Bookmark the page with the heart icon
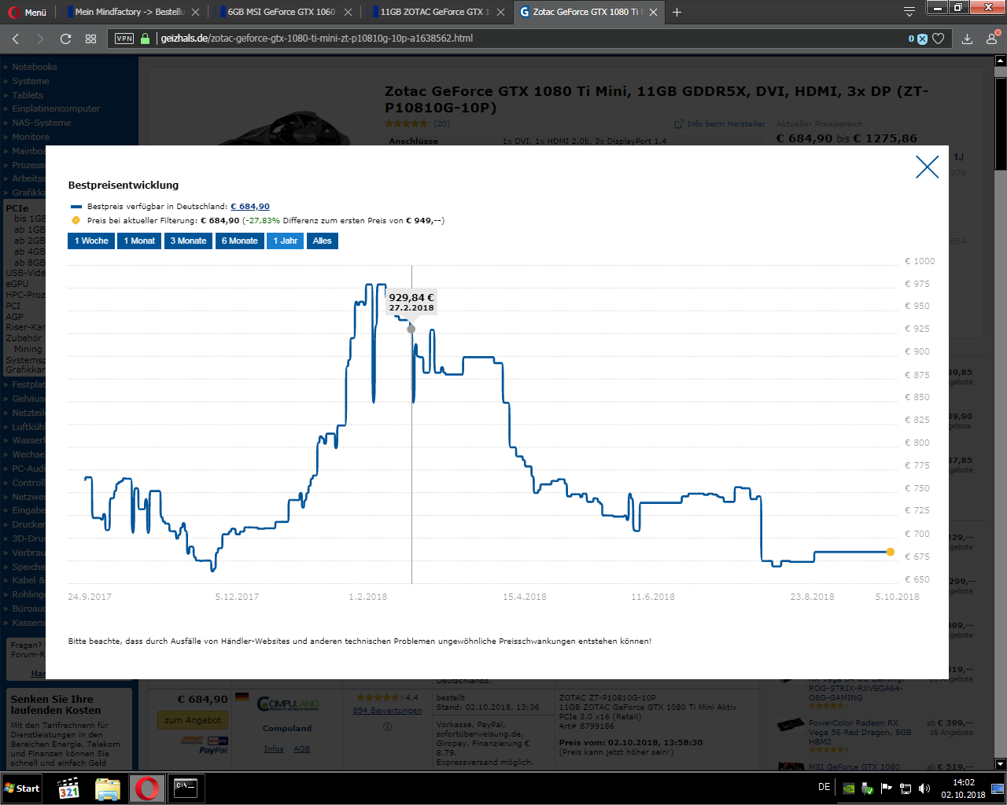 938,39
